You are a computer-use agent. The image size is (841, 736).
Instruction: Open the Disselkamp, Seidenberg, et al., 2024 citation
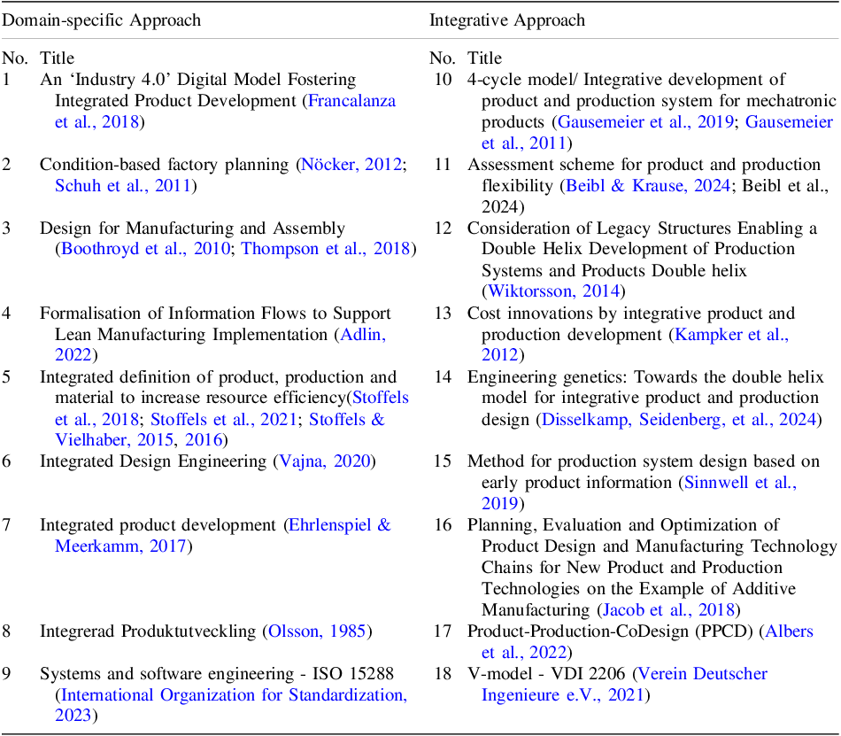coord(679,419)
